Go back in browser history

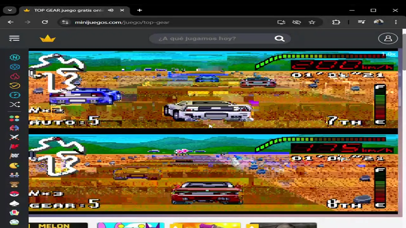pos(10,22)
